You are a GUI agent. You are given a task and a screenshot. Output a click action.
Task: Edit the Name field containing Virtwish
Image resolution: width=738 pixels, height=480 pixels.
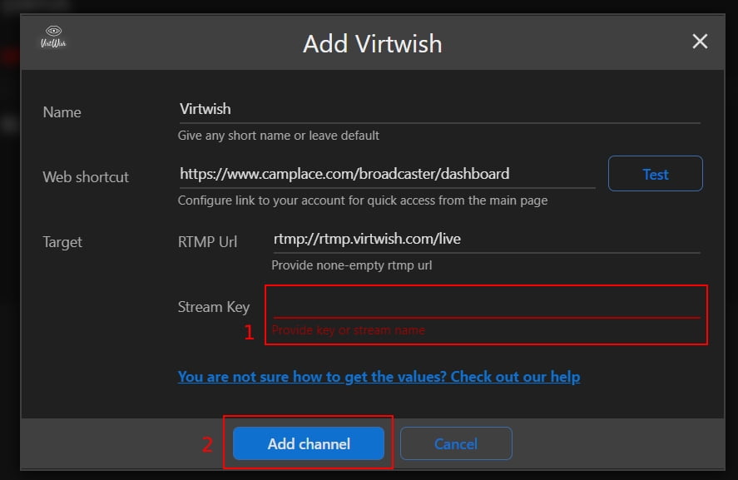coord(439,109)
